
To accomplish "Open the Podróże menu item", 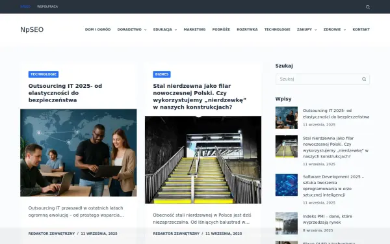I will (x=221, y=29).
